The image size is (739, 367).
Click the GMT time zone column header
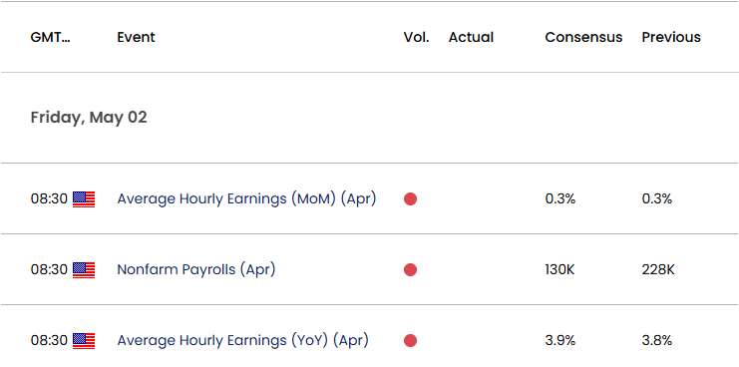coord(51,37)
